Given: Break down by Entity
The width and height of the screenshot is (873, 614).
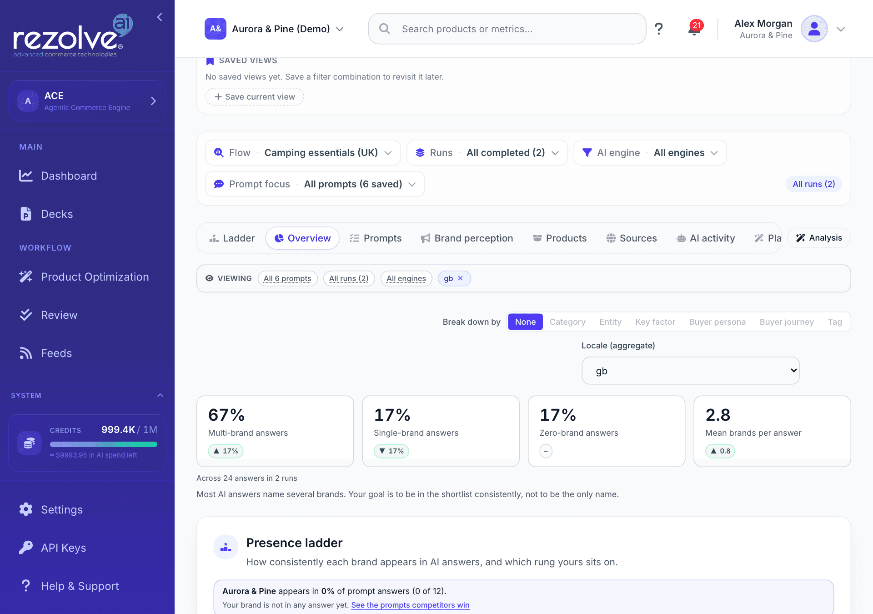Looking at the screenshot, I should 610,322.
